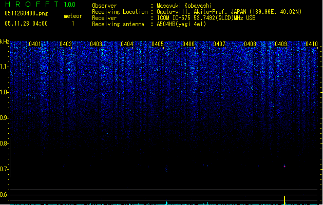Viewport: 323px width, 205px height.
Task: Click the 0403 time marker
Action: (x=96, y=44)
